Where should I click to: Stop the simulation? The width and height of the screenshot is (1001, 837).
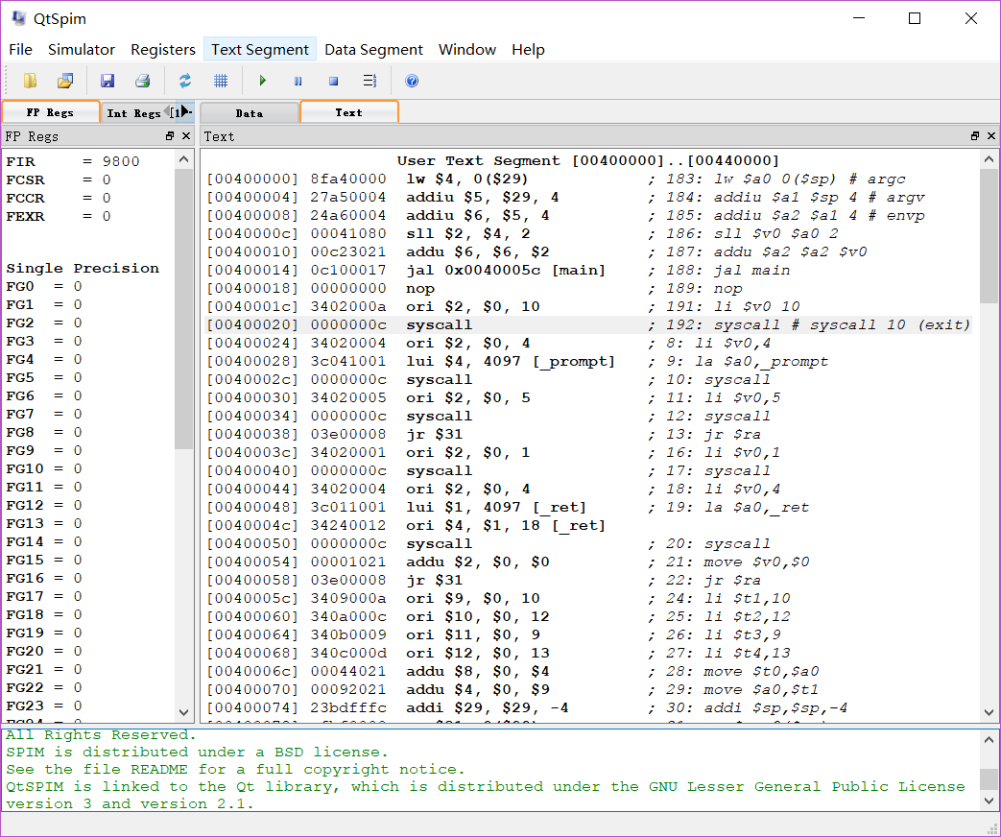333,81
